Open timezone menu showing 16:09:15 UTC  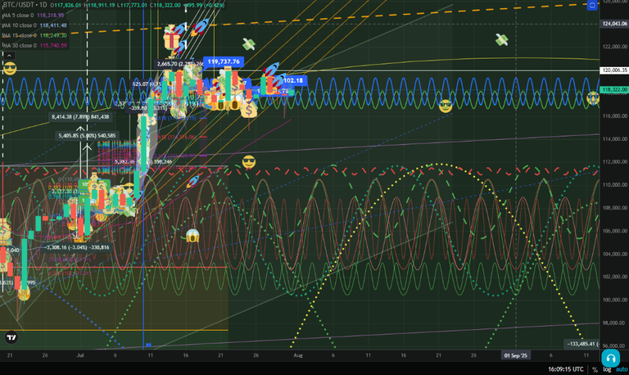point(566,369)
